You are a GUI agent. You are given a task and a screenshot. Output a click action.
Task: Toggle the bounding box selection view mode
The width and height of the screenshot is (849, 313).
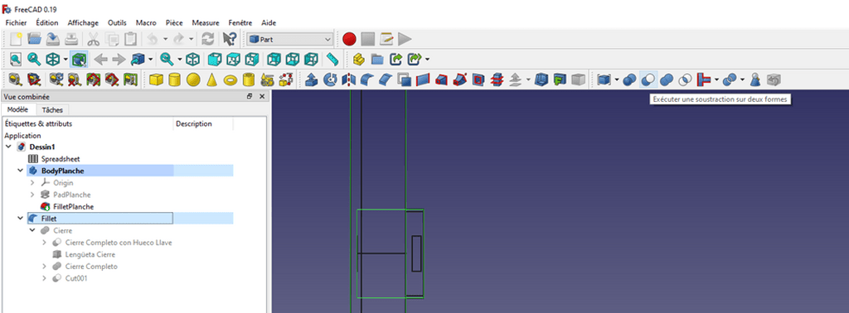click(80, 59)
